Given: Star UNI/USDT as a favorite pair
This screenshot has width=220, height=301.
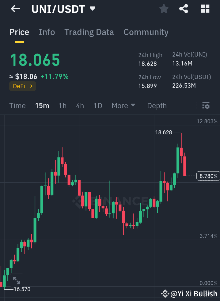Looking at the screenshot, I should [x=164, y=9].
